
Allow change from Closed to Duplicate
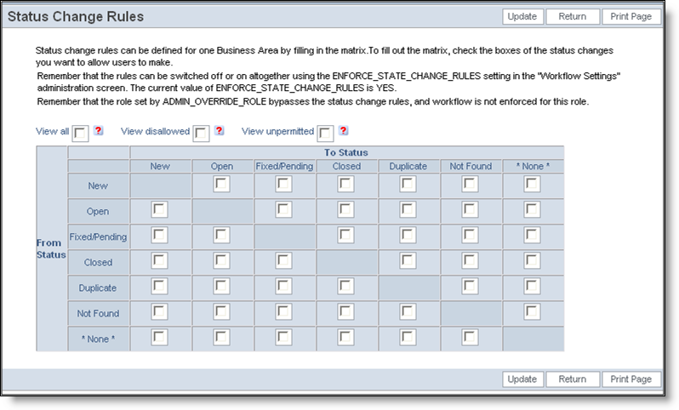408,260
